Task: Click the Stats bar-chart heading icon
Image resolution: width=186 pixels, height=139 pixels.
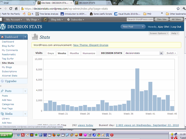Action: [x=35, y=37]
